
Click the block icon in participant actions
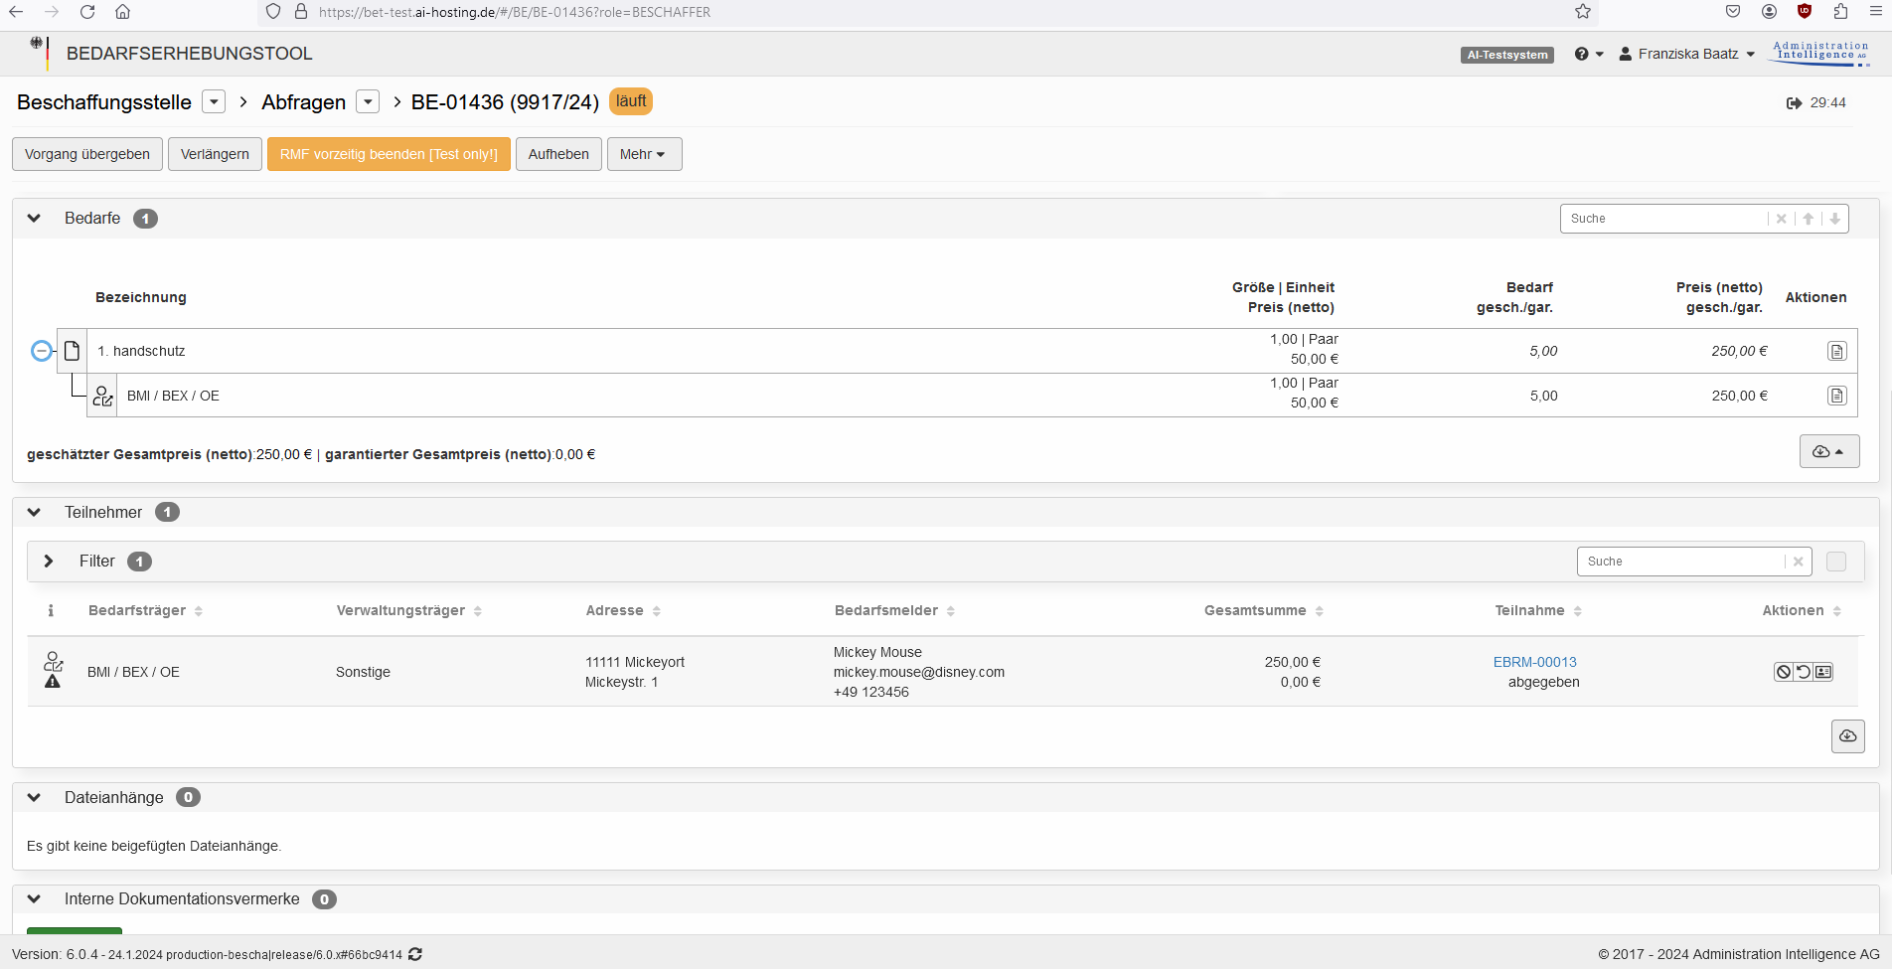click(x=1784, y=672)
